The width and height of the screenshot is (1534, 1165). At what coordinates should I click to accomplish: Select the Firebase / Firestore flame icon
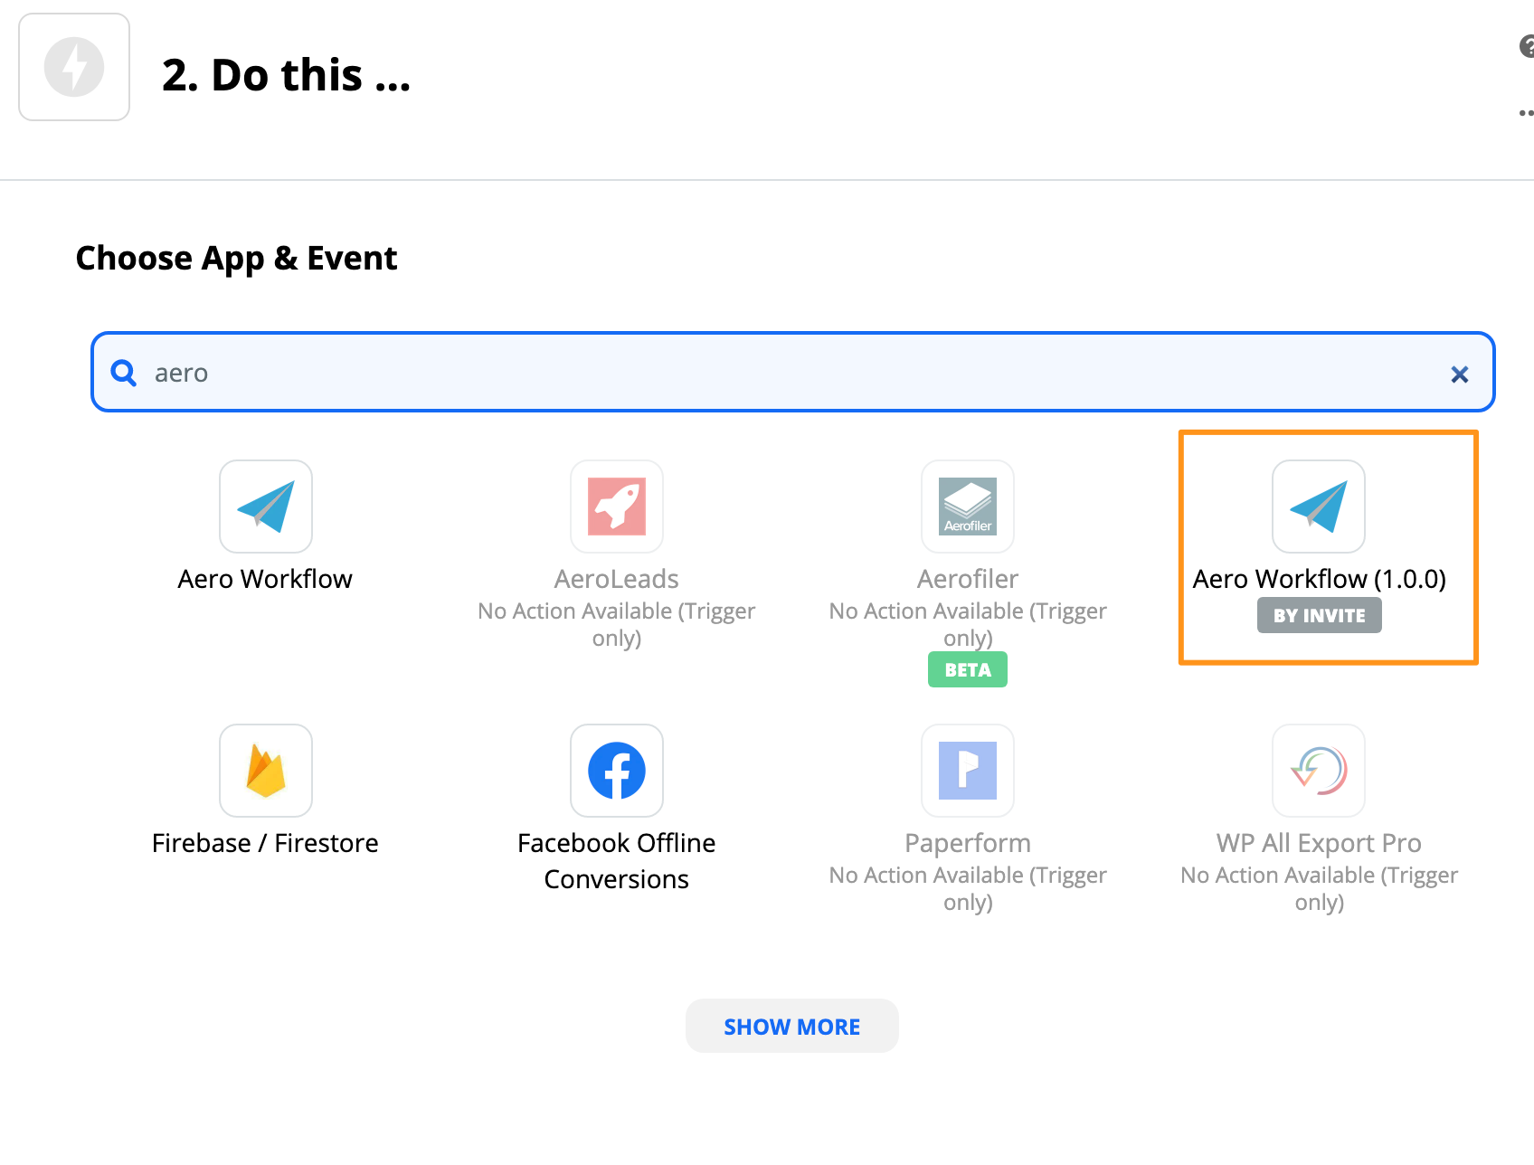point(265,771)
